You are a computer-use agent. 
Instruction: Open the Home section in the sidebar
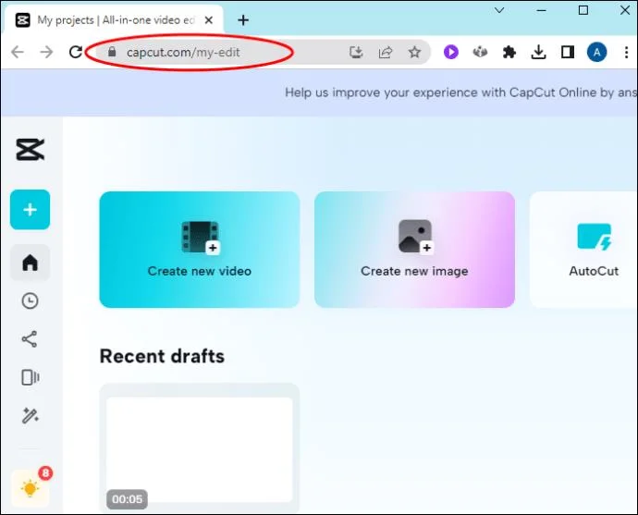tap(31, 263)
